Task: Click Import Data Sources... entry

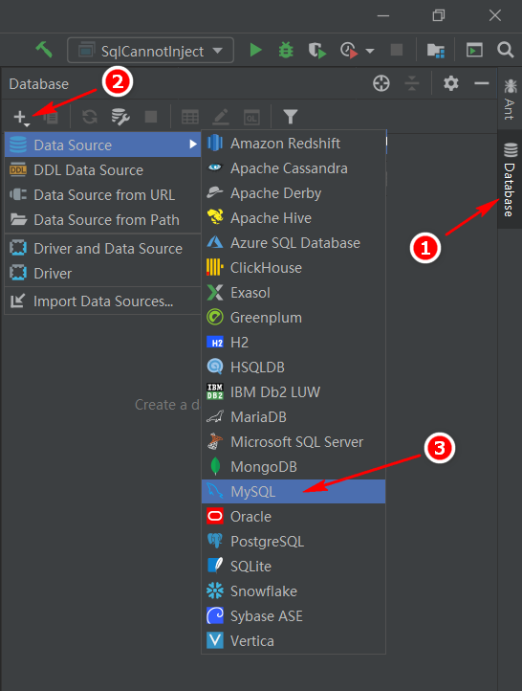Action: 102,301
